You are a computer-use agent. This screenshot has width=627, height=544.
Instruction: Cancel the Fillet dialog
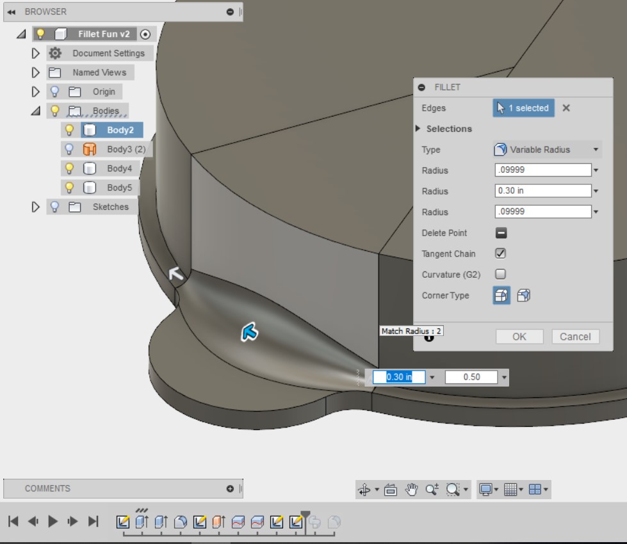pos(574,337)
